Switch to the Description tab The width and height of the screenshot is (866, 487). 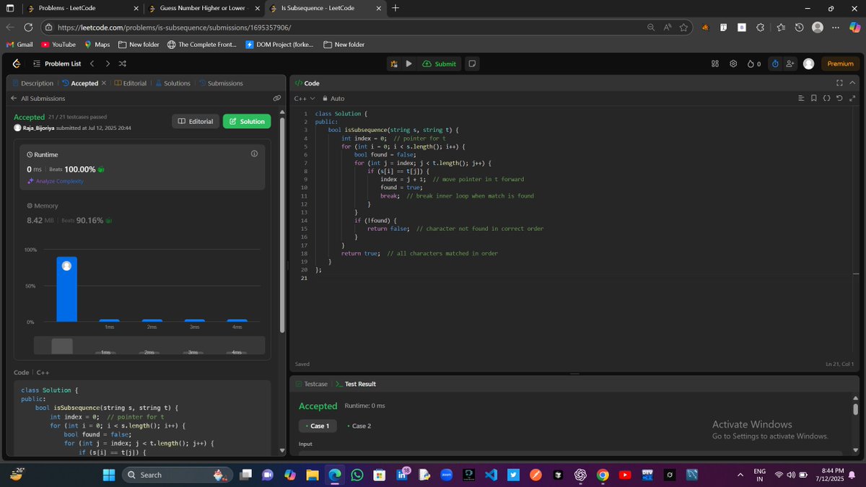32,83
